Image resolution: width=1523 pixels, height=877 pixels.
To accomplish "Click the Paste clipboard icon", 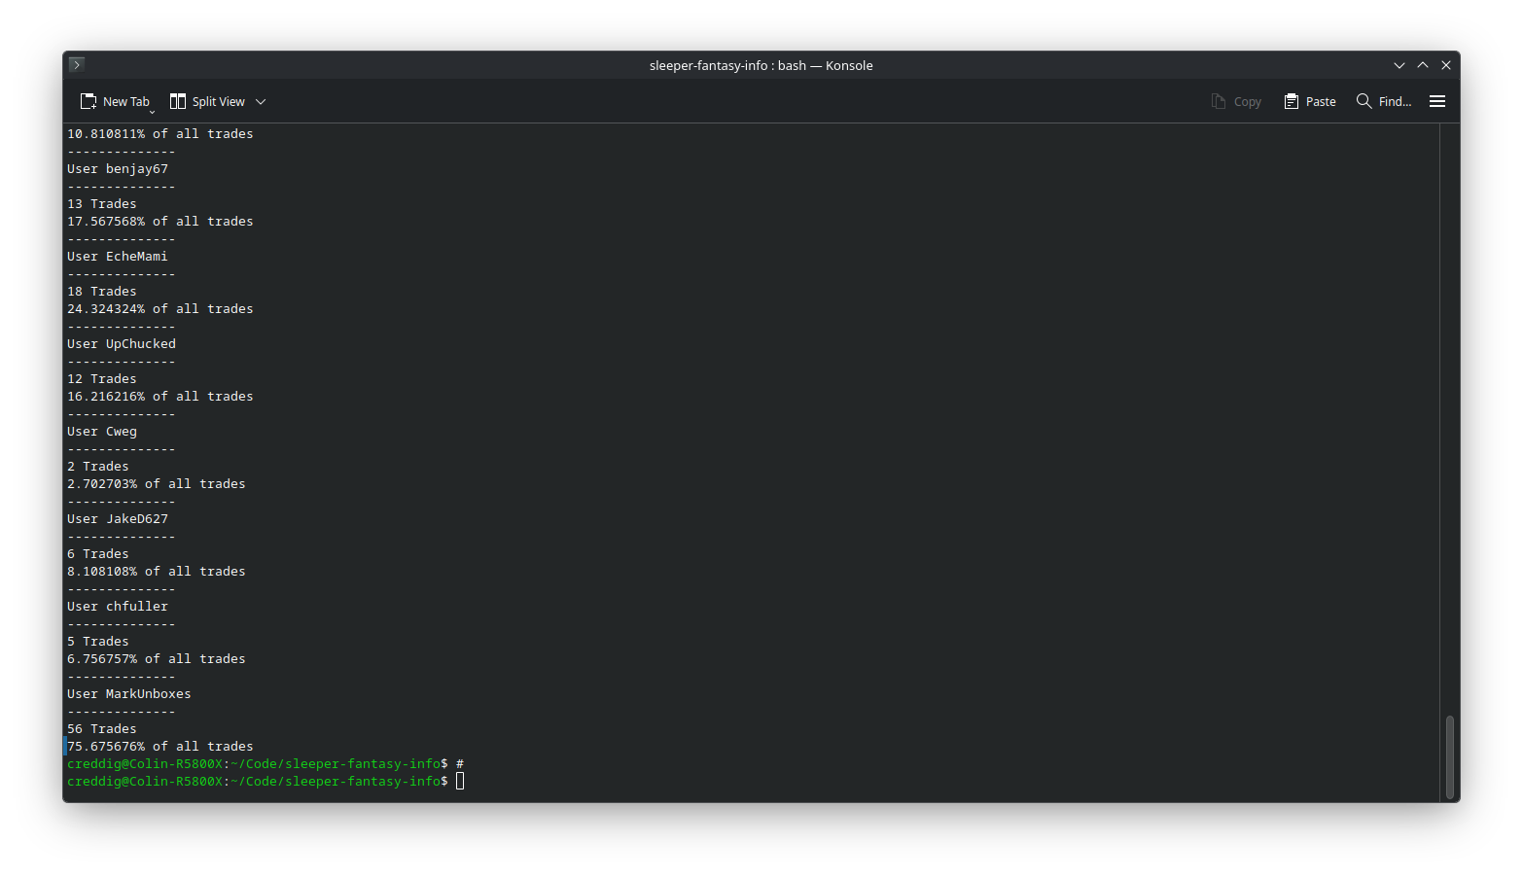I will tap(1292, 101).
